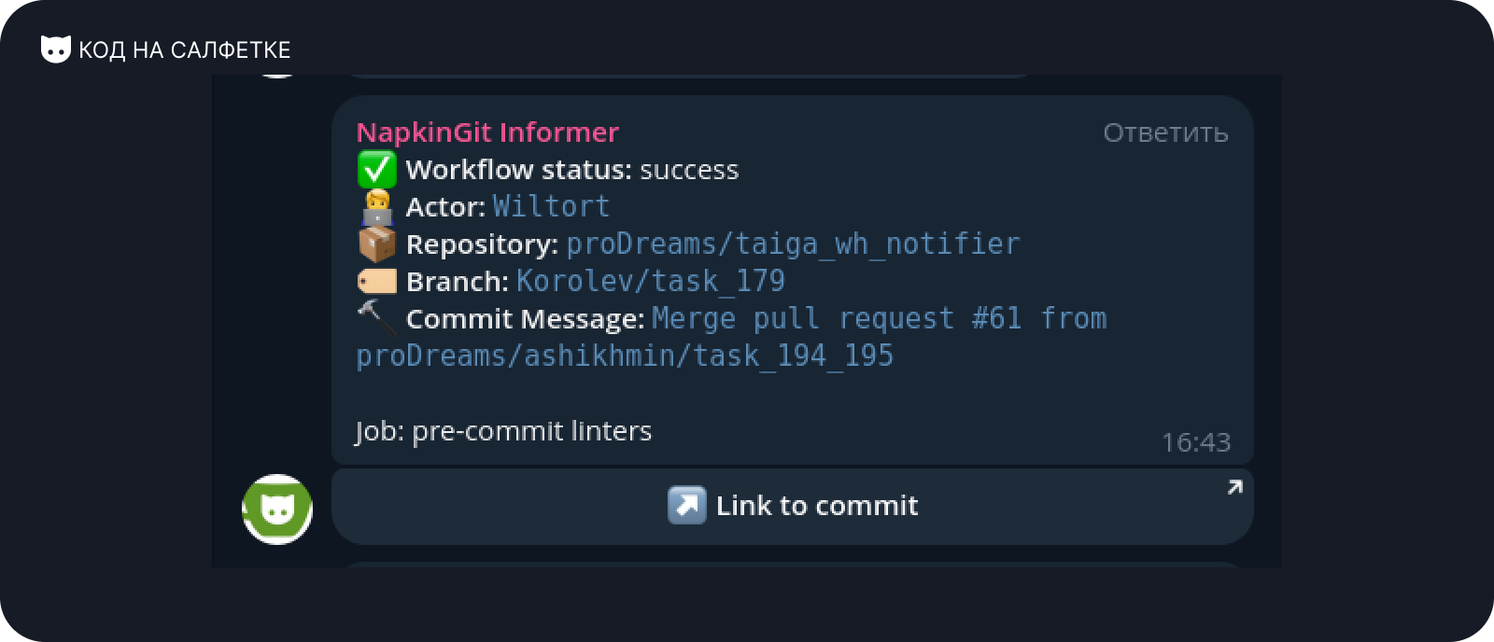The width and height of the screenshot is (1494, 642).
Task: Click Ответить to reply to the message
Action: point(1165,133)
